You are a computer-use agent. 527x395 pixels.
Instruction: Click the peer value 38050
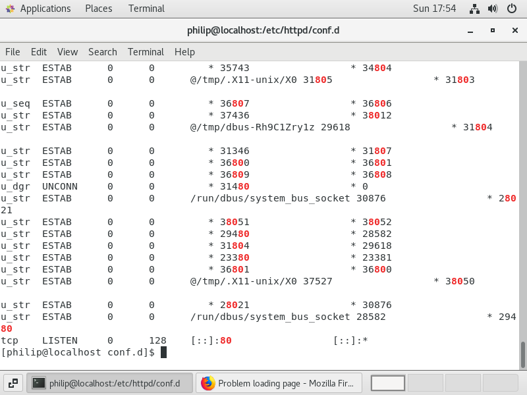pos(460,281)
